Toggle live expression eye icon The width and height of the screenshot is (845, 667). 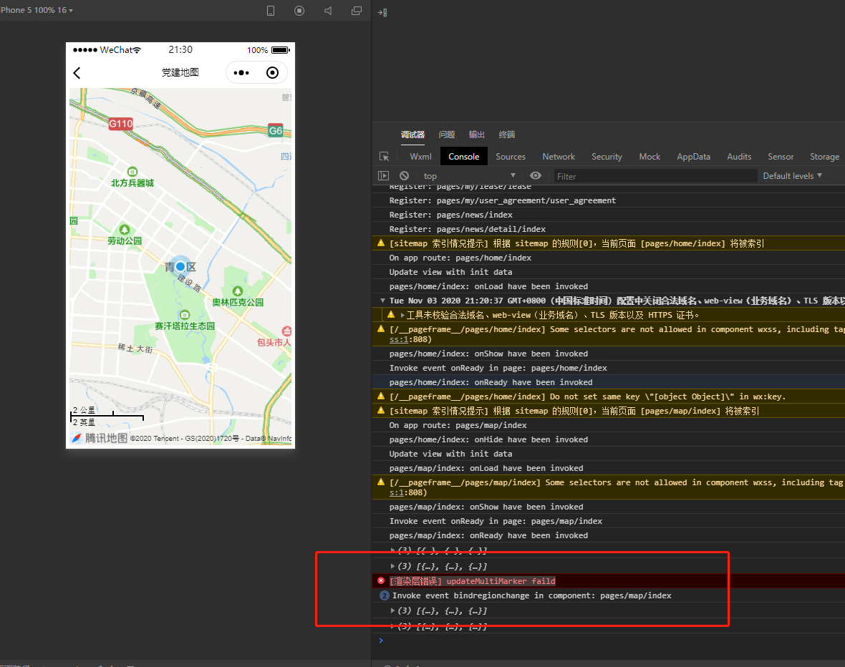tap(535, 175)
